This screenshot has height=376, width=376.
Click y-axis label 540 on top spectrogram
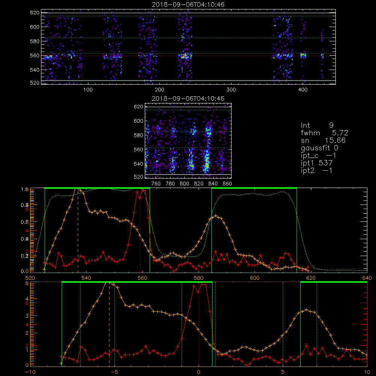pyautogui.click(x=35, y=70)
